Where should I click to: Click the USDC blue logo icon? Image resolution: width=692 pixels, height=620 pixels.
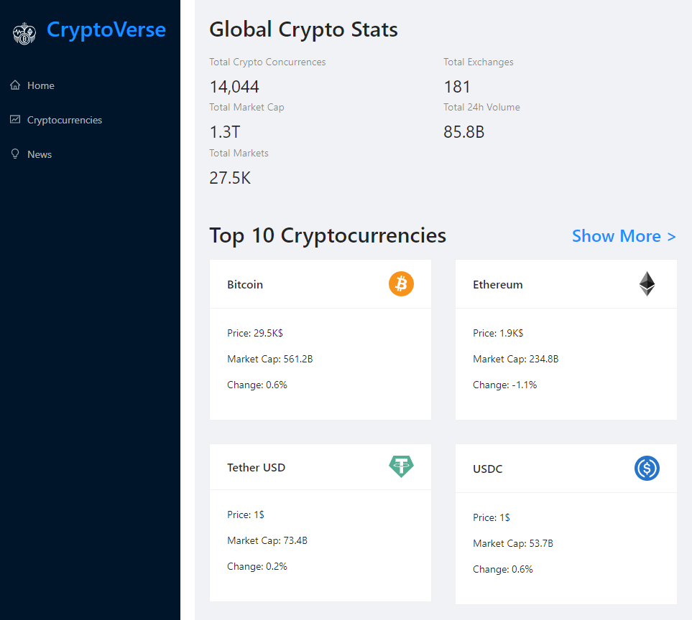[647, 468]
